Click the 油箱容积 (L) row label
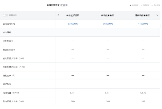The image size is (162, 109). [x=9, y=76]
